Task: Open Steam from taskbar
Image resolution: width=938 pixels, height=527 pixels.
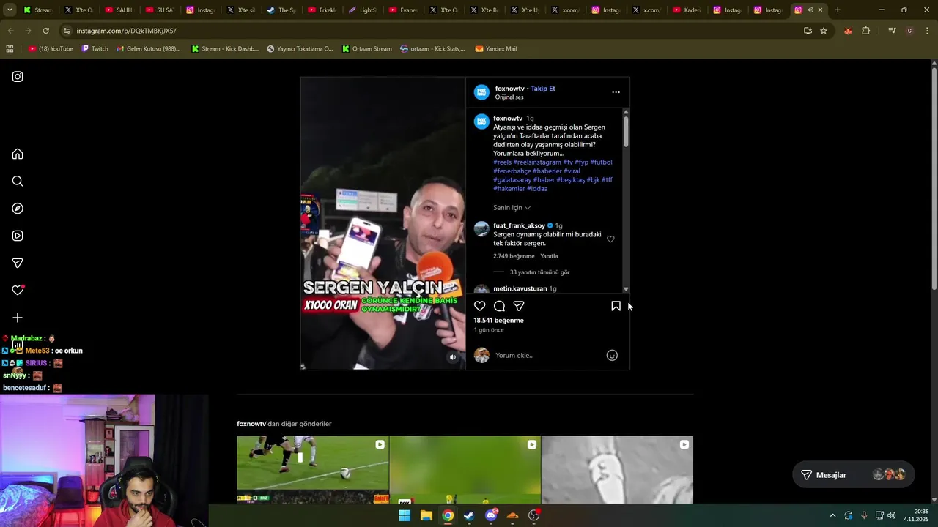Action: coord(469,515)
